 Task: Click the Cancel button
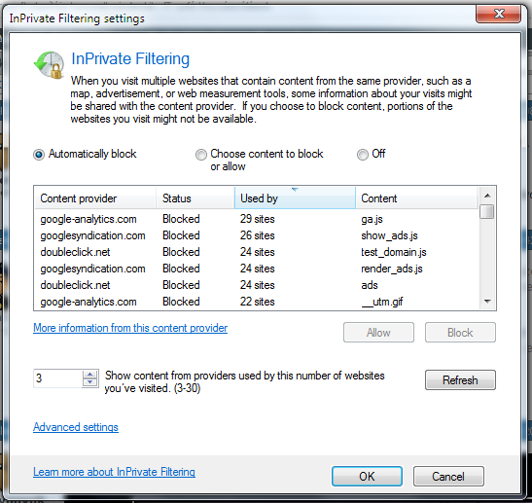448,476
